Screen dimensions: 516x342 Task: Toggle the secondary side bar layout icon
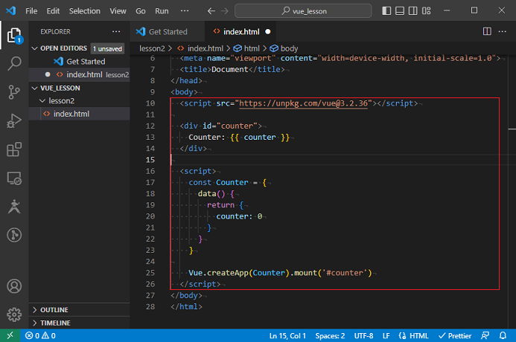tap(413, 11)
